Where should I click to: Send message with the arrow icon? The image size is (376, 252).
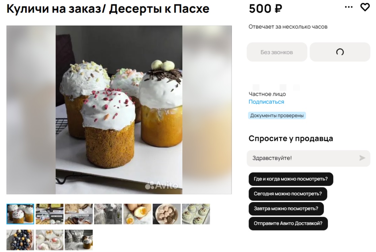pos(362,158)
